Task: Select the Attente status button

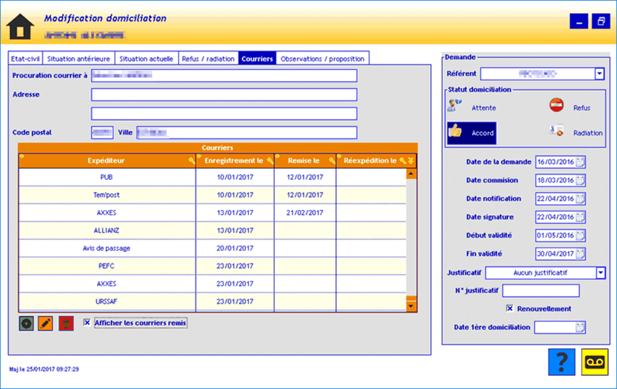Action: click(x=471, y=107)
